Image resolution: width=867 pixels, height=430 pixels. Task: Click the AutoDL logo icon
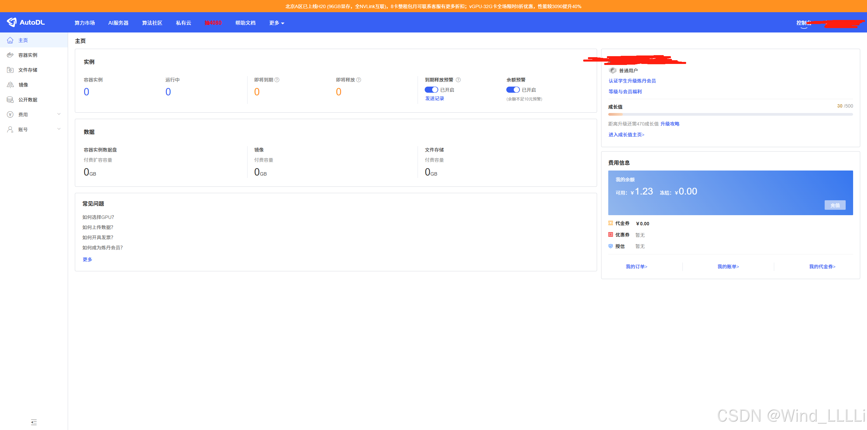pos(12,22)
